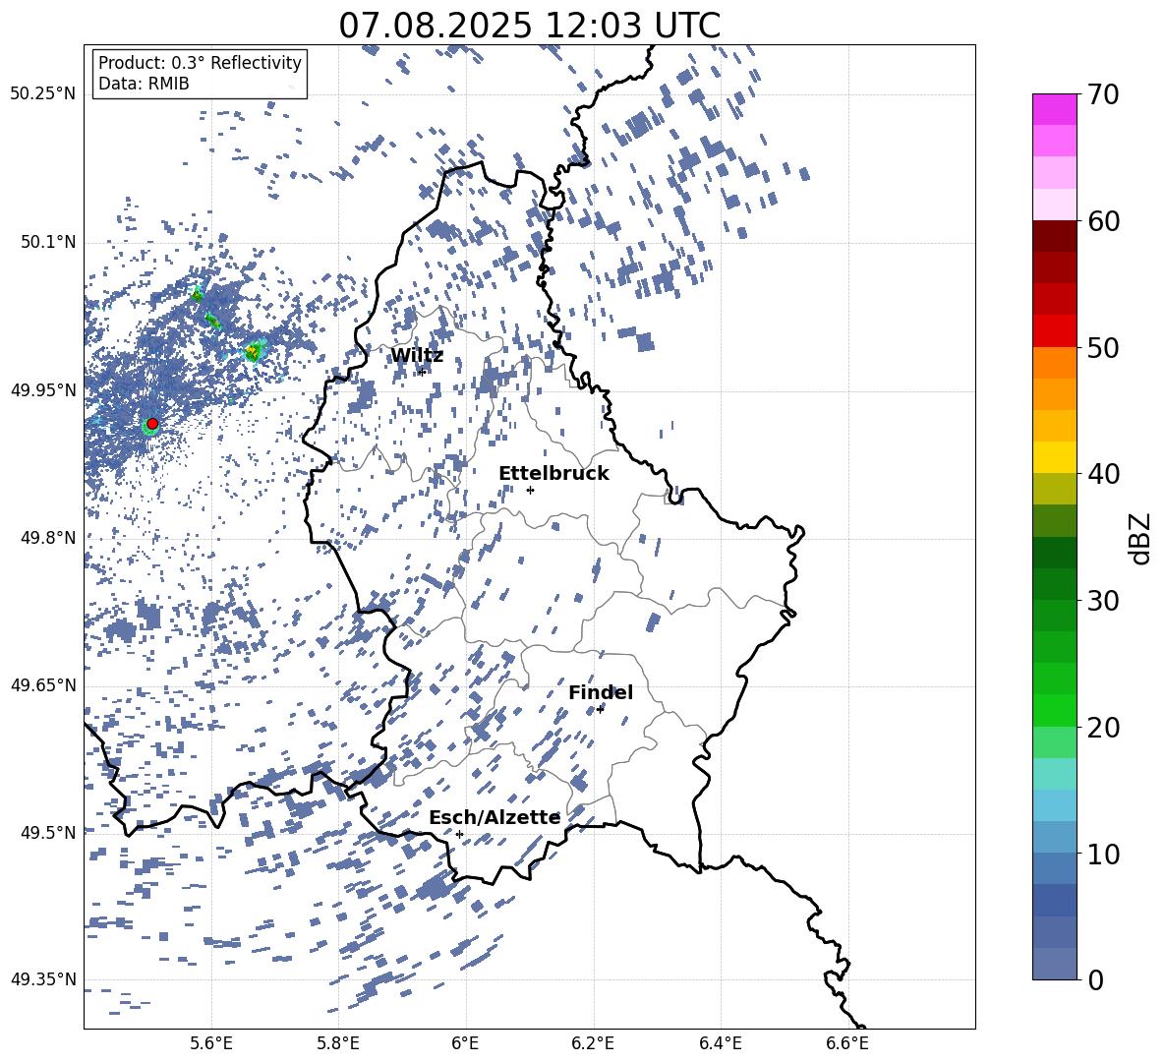Click the Wiltz city label
Viewport: 1164px width, 1063px height.
coord(417,356)
